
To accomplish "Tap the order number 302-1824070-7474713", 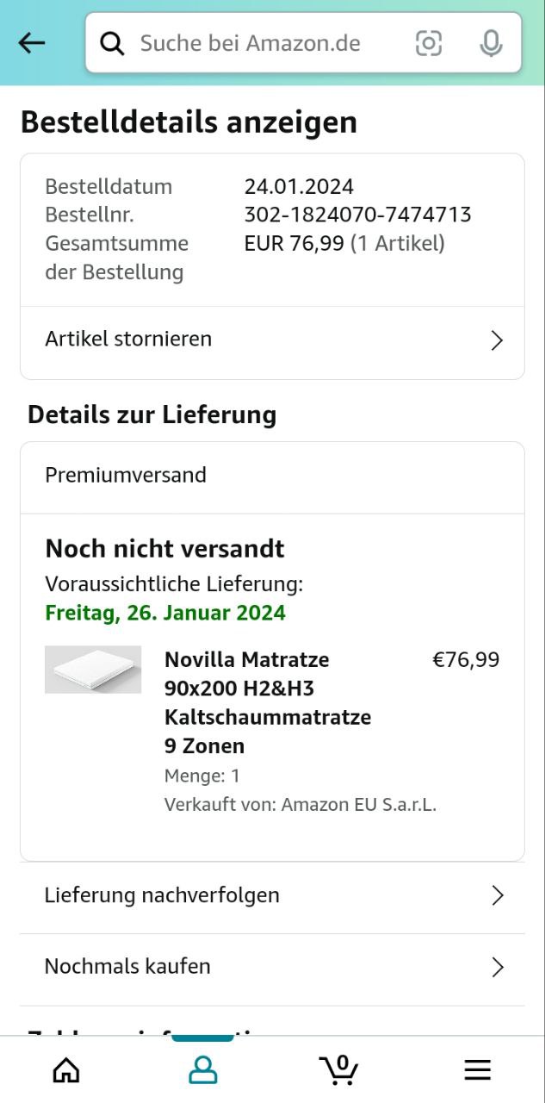I will point(357,215).
